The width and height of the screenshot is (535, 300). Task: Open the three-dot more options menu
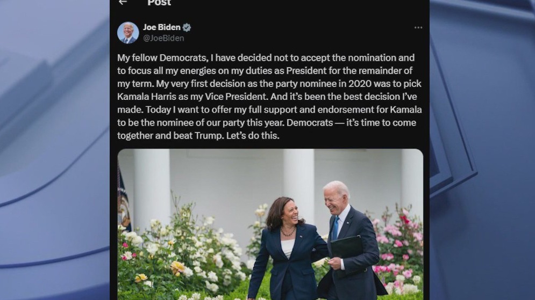coord(418,28)
